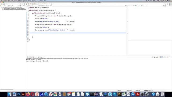The height and width of the screenshot is (97, 172).
Task: Open Skype from the Dock
Action: point(115,94)
